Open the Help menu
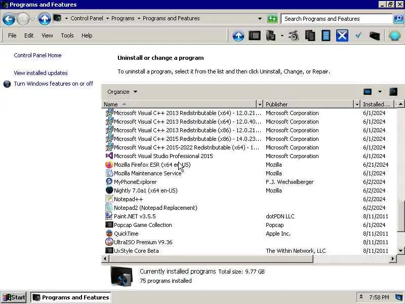The height and width of the screenshot is (304, 405). [x=87, y=35]
